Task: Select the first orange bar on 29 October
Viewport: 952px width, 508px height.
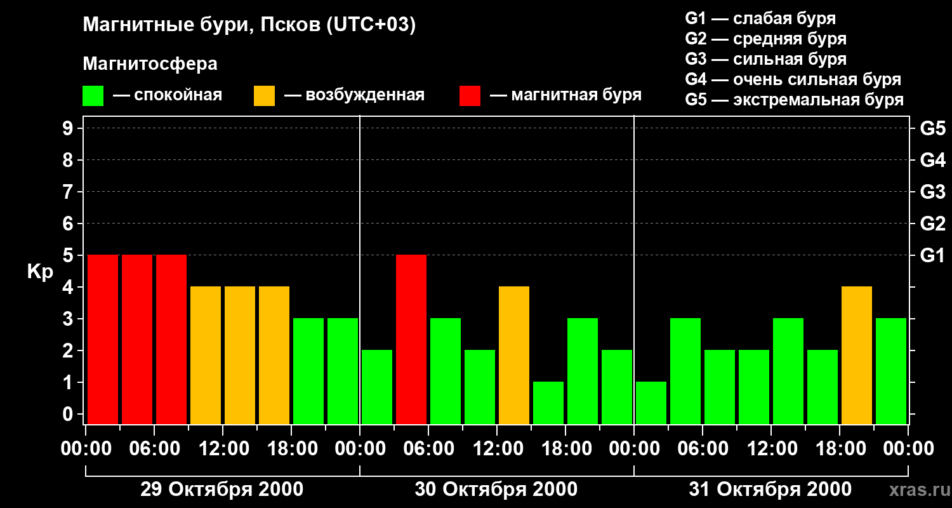Action: (x=206, y=355)
